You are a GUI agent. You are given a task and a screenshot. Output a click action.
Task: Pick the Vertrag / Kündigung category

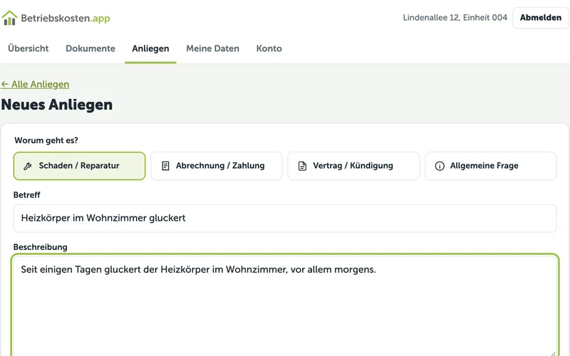353,166
